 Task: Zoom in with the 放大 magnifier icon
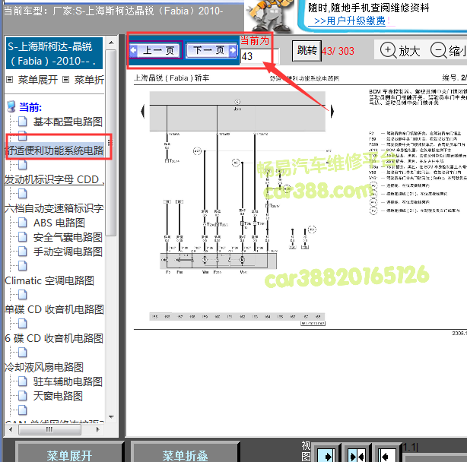click(388, 50)
